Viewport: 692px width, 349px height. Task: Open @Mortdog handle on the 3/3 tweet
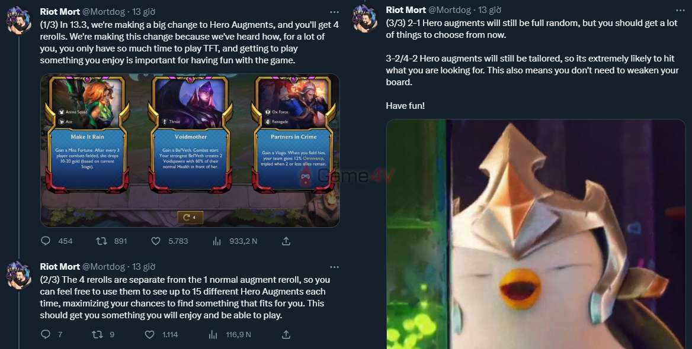(450, 10)
